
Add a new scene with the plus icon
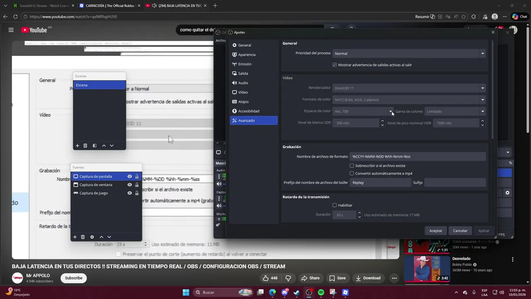pyautogui.click(x=77, y=146)
